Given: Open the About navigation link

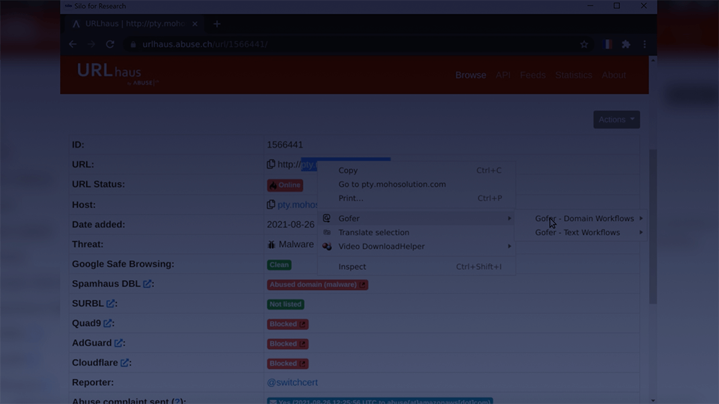Looking at the screenshot, I should point(614,75).
